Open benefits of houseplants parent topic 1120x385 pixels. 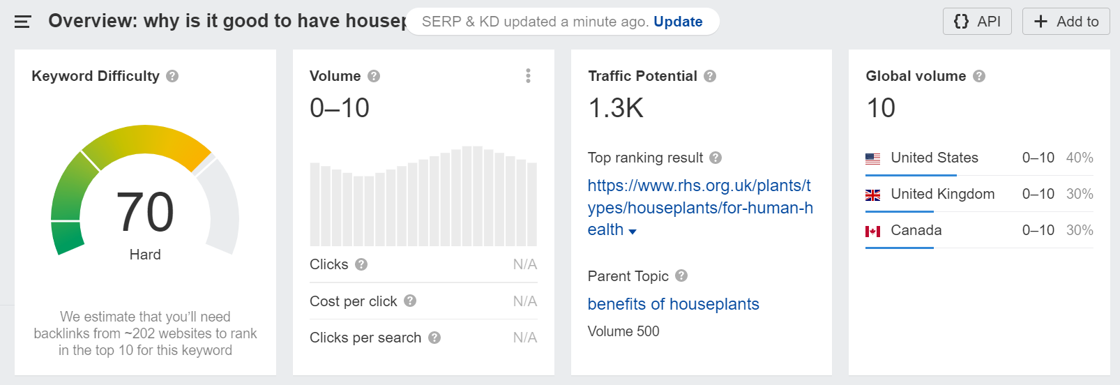[673, 304]
